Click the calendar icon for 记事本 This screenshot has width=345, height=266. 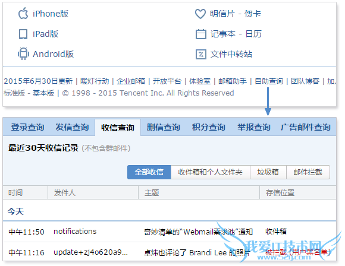pos(201,34)
